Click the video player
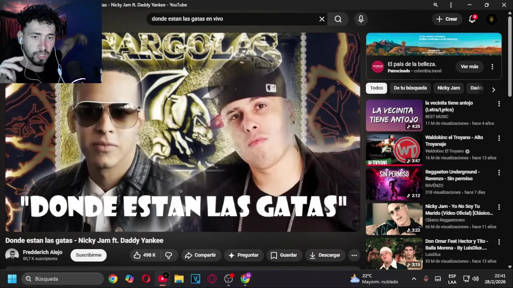This screenshot has height=288, width=513. point(182,132)
